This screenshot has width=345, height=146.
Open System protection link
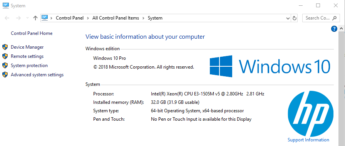[x=29, y=66]
